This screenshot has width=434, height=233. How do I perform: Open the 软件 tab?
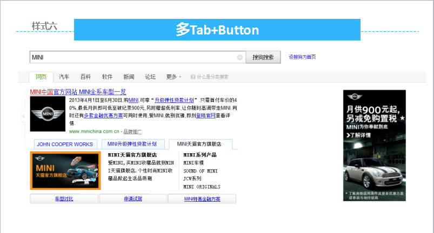tap(107, 77)
